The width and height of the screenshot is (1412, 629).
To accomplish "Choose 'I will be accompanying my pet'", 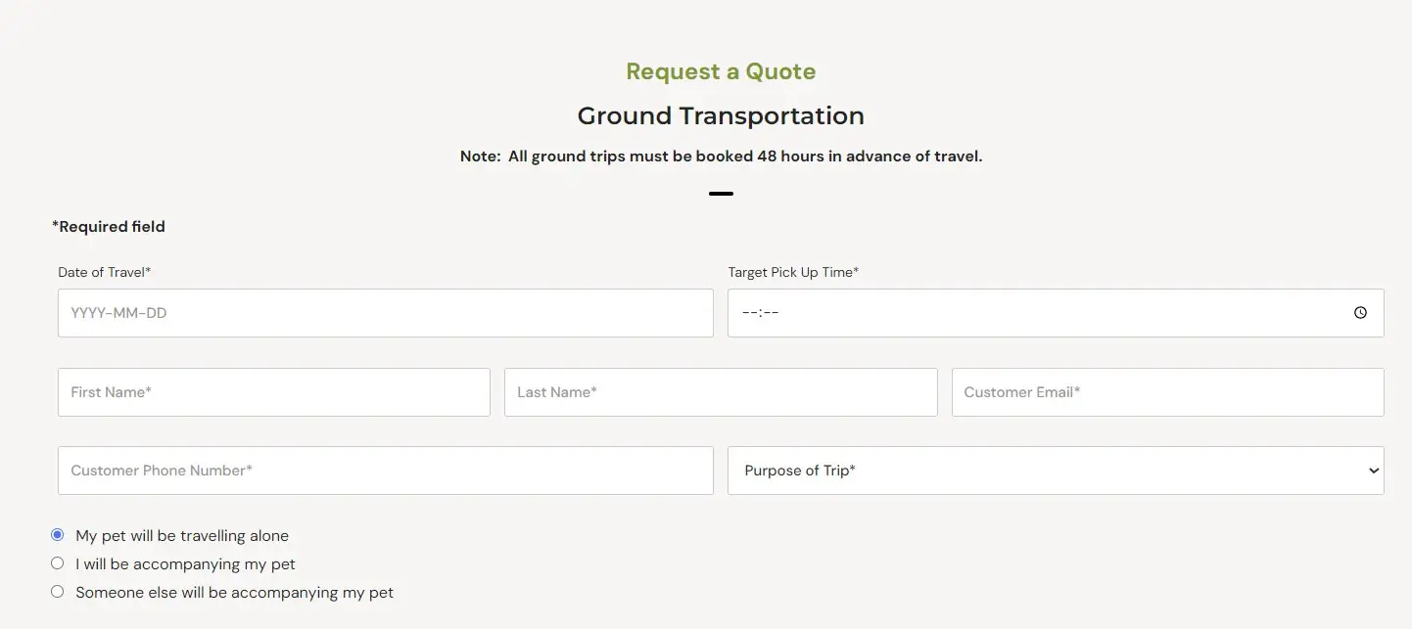I will [58, 563].
